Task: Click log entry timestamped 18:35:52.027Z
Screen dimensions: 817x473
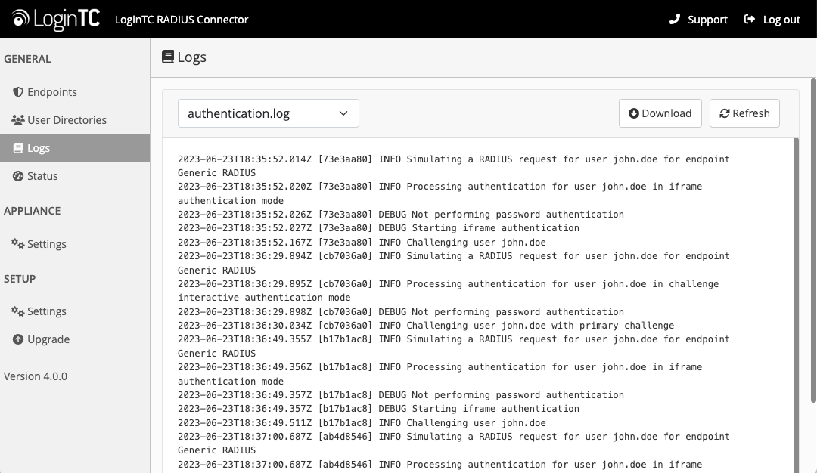Action: pos(378,228)
